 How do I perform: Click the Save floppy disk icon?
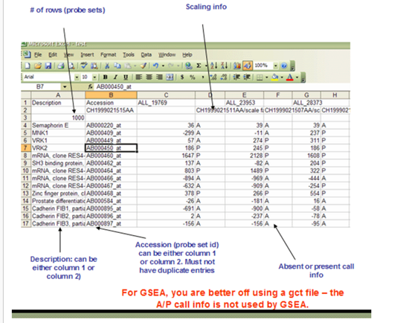pos(48,65)
